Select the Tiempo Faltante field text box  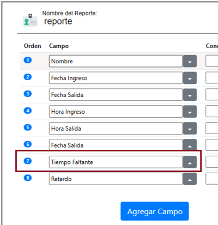pos(116,162)
